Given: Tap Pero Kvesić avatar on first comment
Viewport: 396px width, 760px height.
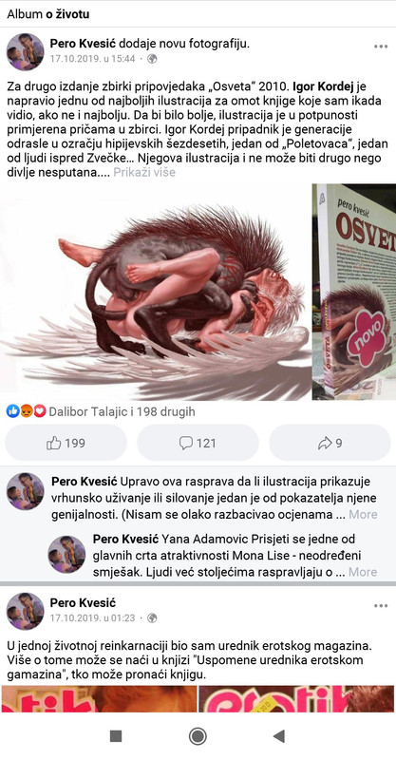Looking at the screenshot, I should [26, 491].
